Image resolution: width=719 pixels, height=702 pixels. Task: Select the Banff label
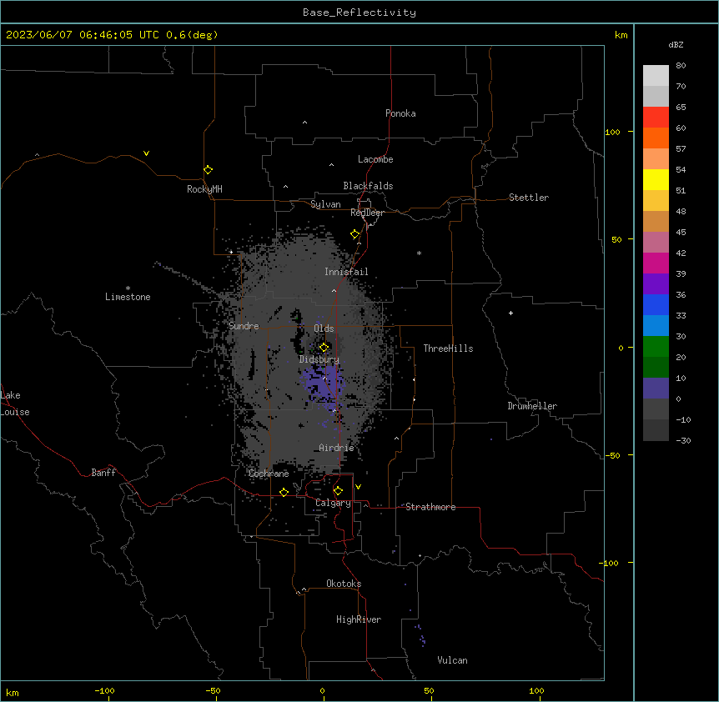103,473
